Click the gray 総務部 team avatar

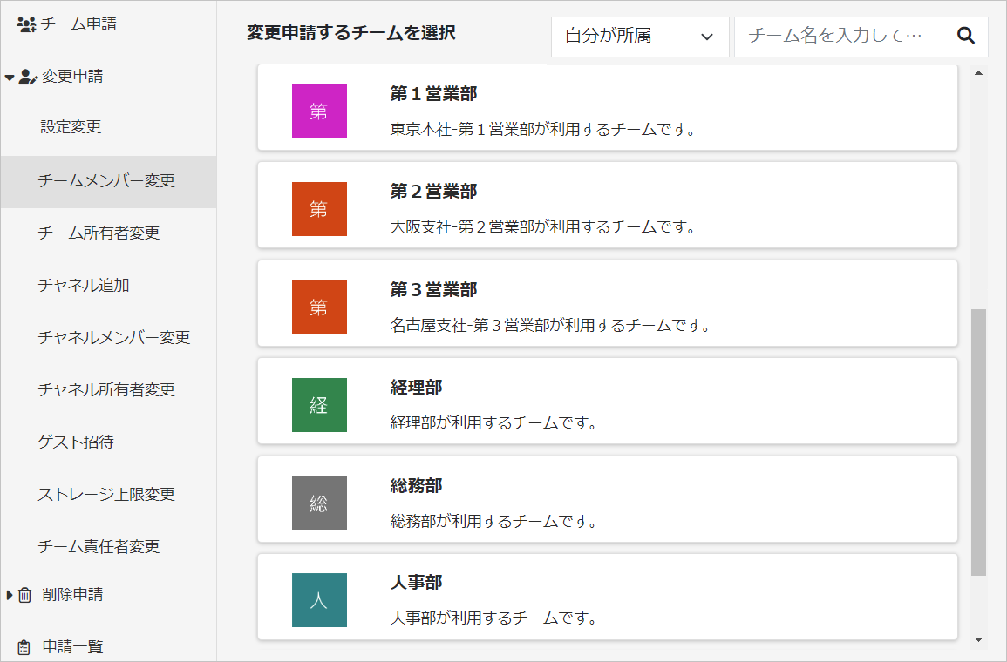click(319, 503)
